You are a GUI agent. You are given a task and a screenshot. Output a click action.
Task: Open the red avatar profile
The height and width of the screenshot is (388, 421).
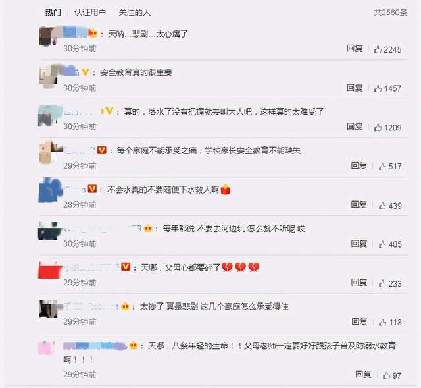point(49,270)
